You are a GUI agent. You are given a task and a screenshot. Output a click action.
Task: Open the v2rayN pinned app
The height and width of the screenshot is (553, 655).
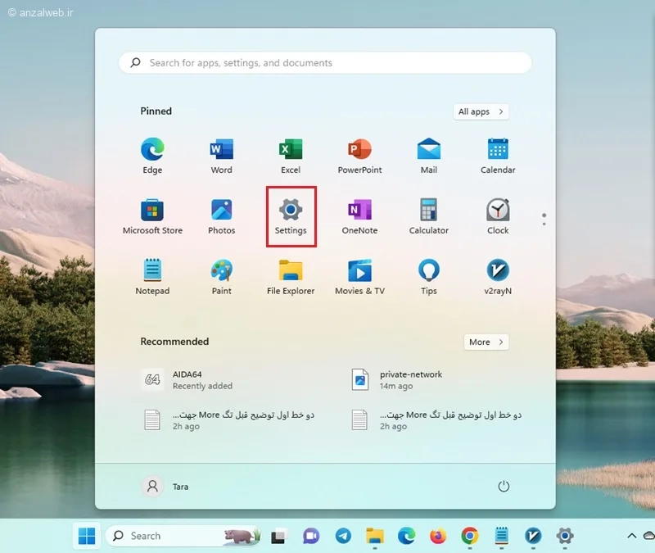498,277
